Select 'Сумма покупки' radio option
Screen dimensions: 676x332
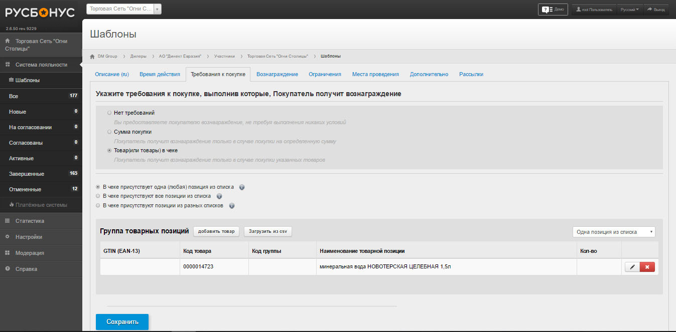tap(109, 132)
